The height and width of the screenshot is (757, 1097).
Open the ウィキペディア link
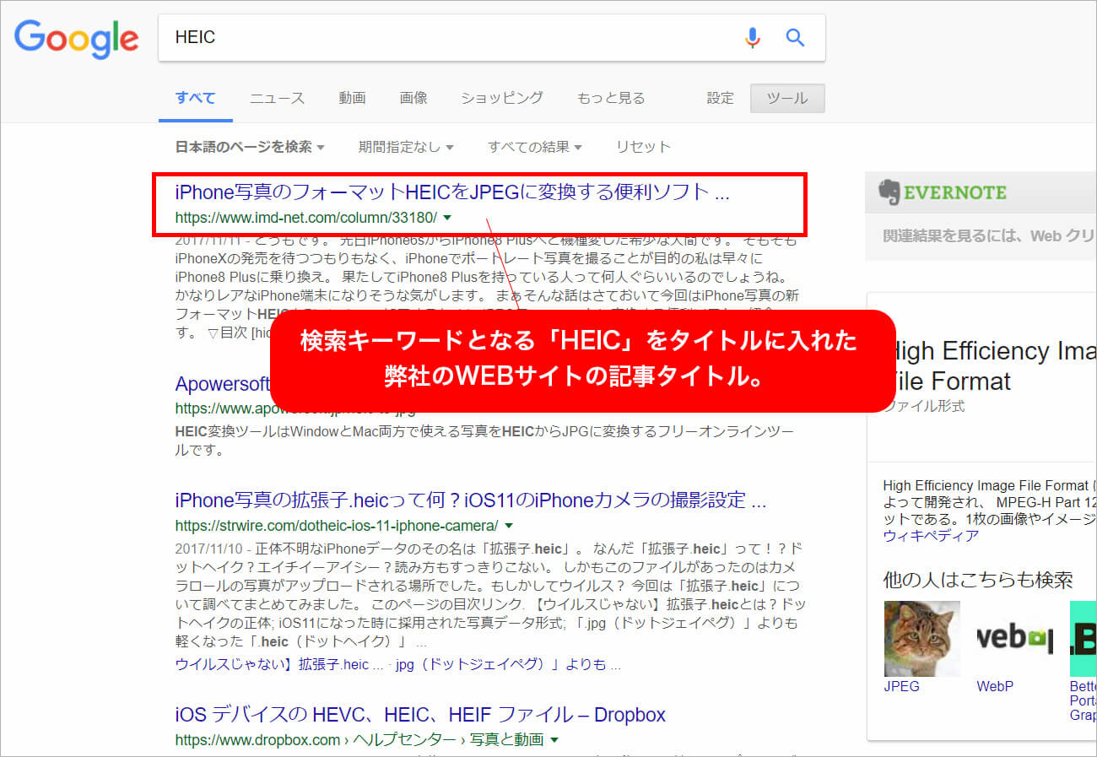[x=931, y=536]
